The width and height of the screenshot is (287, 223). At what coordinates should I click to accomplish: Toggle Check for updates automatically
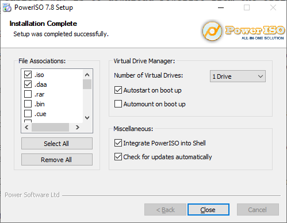pos(118,157)
